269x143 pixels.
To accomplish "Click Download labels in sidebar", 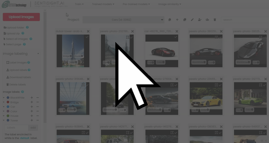I will click(18, 77).
